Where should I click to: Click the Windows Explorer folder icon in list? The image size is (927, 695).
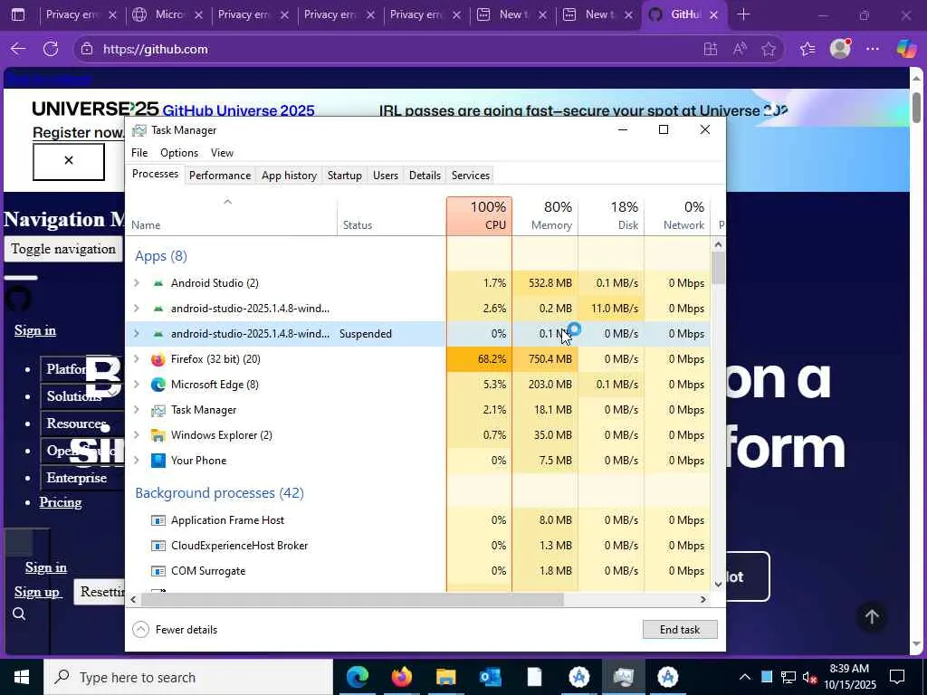pos(158,435)
